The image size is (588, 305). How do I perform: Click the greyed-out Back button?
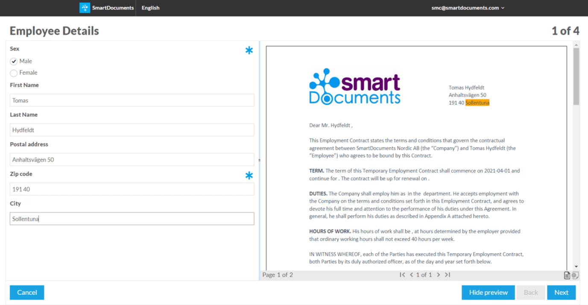click(531, 293)
